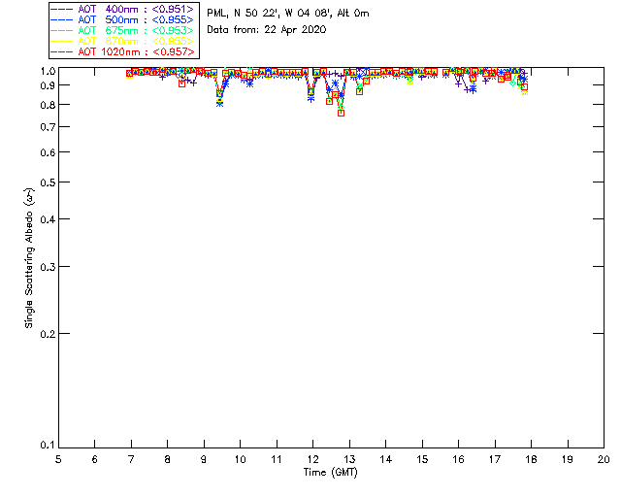Screen dimensions: 621x497
Task: Click the AOT 1020nm legend entry
Action: point(123,51)
